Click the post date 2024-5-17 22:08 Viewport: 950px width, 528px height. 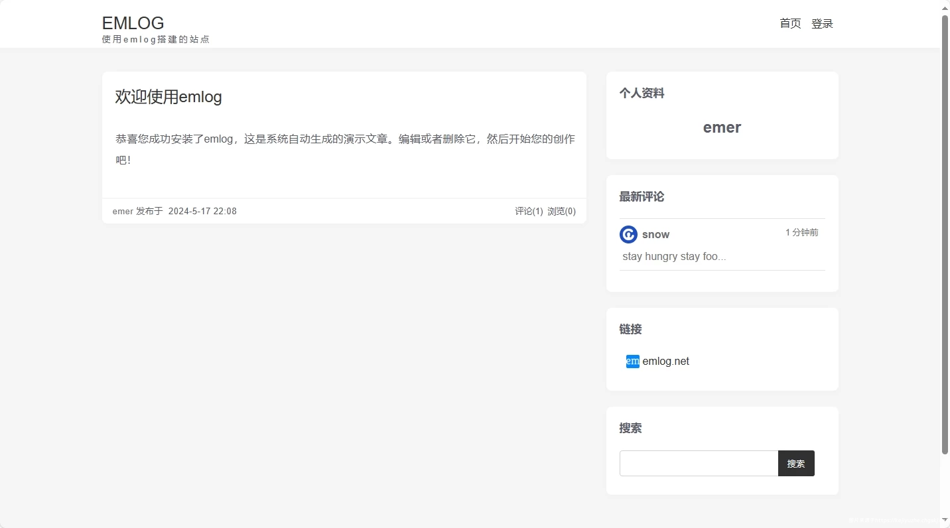tap(202, 212)
